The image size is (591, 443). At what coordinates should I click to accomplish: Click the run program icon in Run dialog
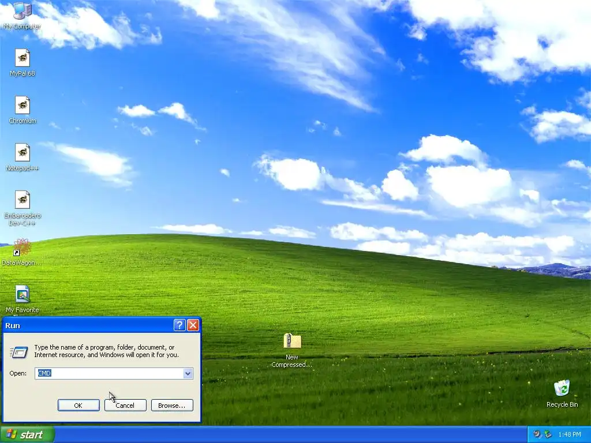18,352
